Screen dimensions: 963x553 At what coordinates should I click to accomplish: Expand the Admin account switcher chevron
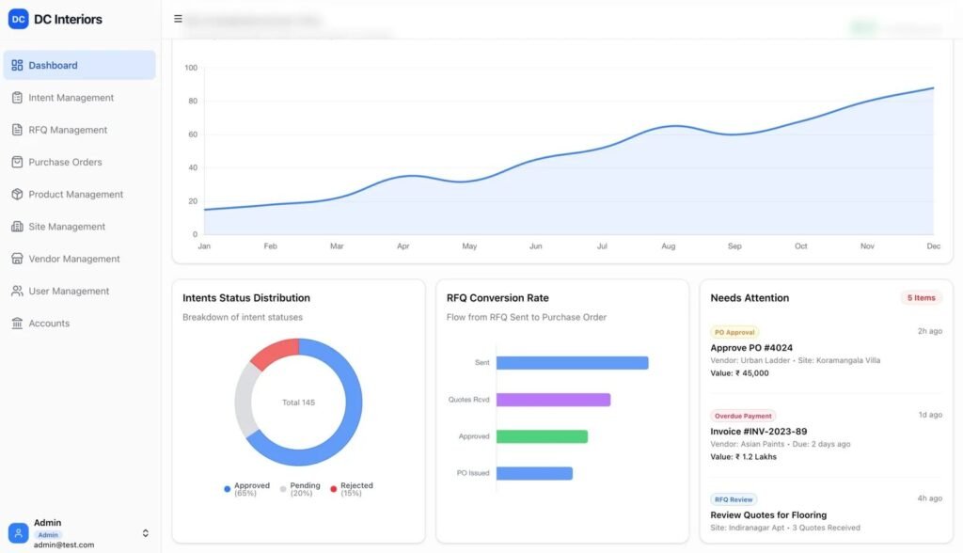(x=145, y=533)
